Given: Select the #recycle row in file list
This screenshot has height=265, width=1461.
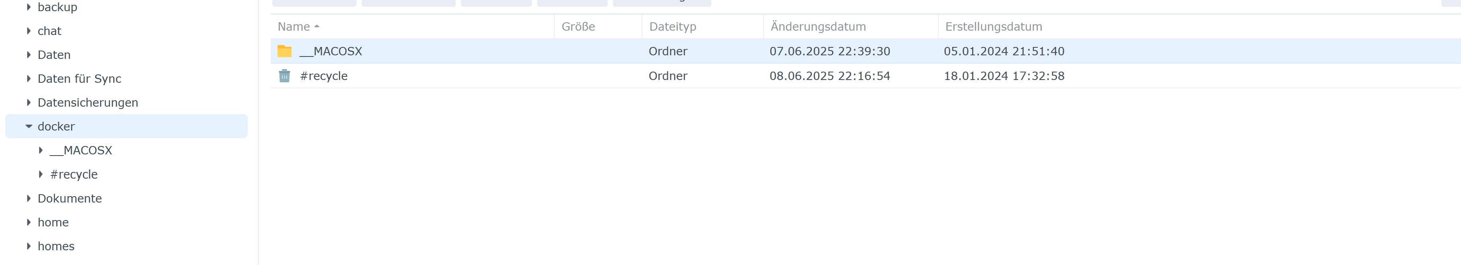Looking at the screenshot, I should [866, 76].
